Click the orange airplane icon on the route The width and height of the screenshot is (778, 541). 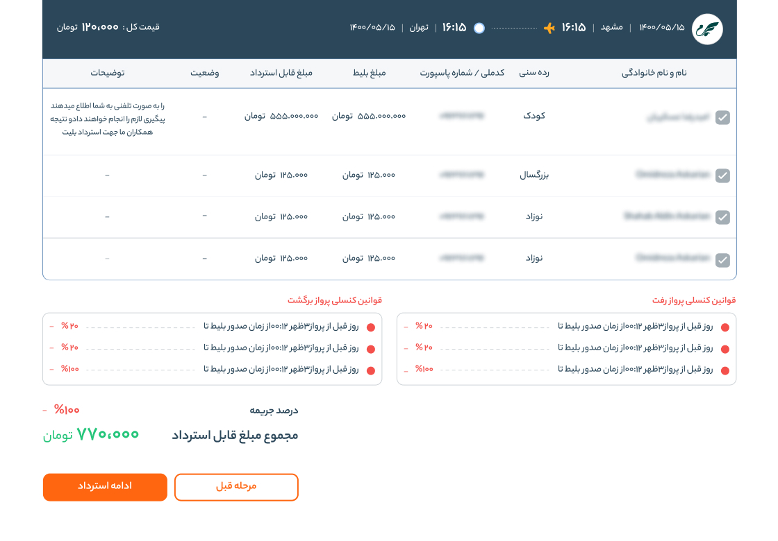coord(549,28)
